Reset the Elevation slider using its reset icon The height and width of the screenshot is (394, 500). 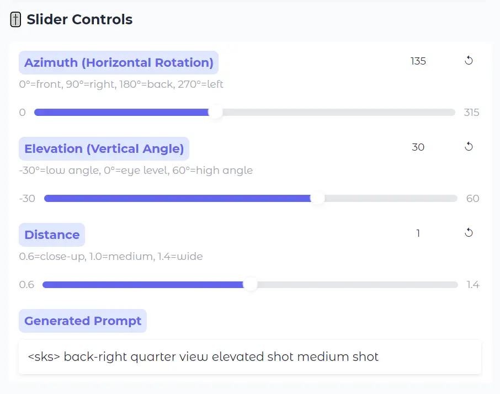(469, 146)
